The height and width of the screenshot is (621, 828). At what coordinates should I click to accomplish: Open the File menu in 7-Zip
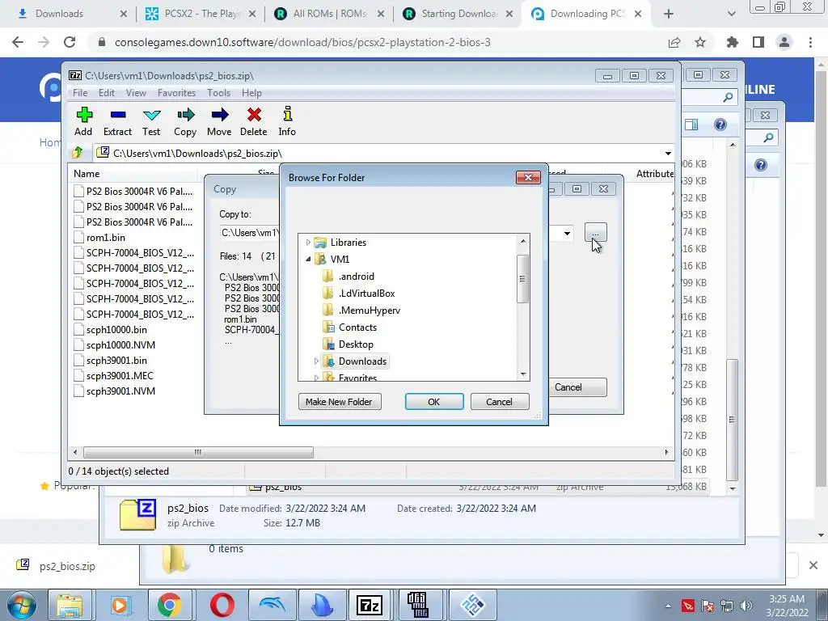(x=80, y=93)
